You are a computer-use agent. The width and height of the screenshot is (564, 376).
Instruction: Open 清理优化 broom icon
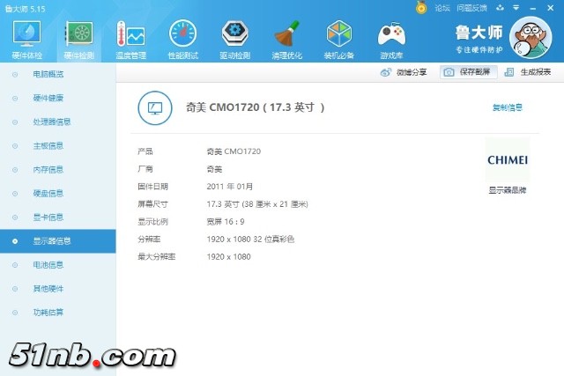pos(286,33)
